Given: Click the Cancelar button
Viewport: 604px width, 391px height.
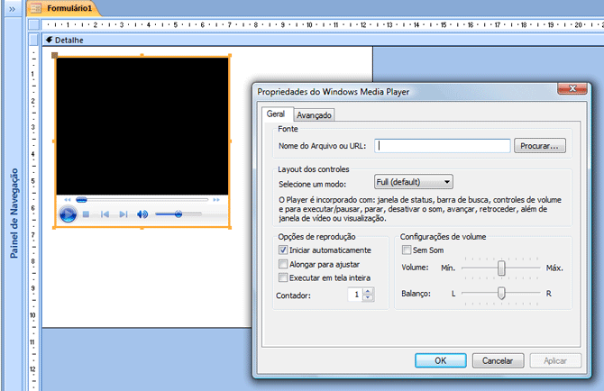Looking at the screenshot, I should [498, 360].
